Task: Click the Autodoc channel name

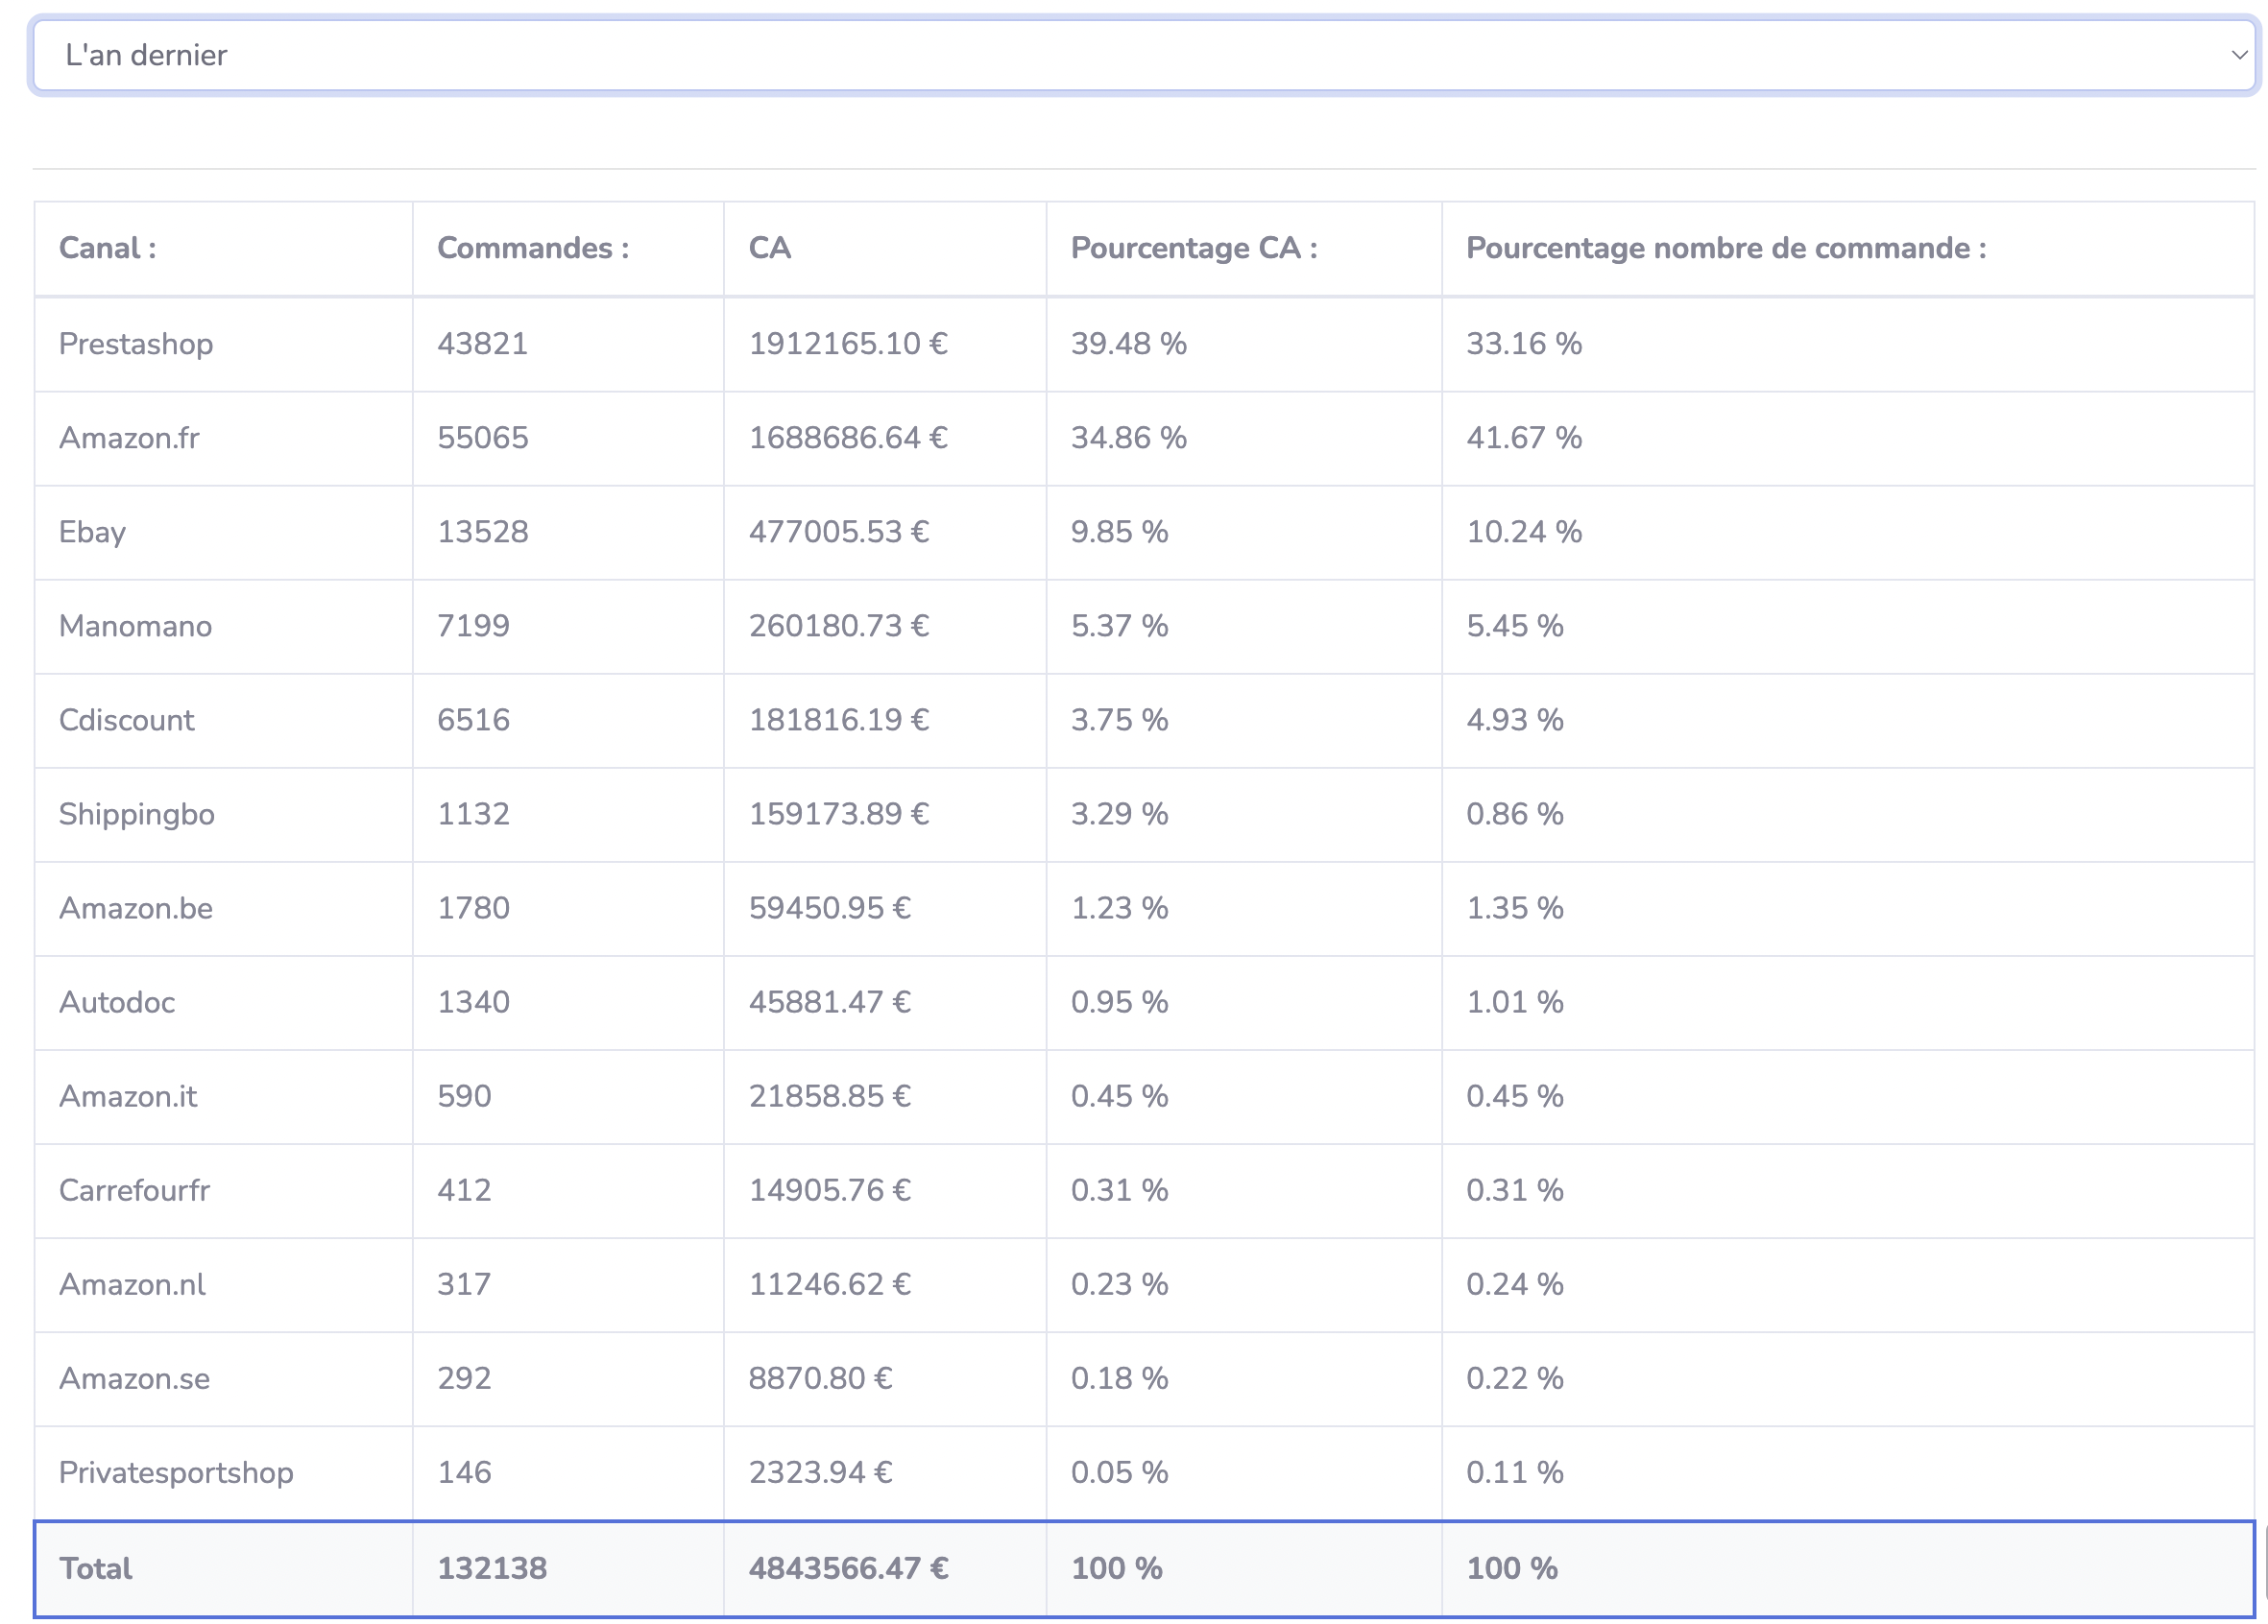Action: (117, 1001)
